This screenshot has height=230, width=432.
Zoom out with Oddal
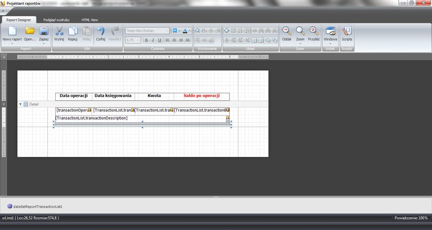(287, 34)
